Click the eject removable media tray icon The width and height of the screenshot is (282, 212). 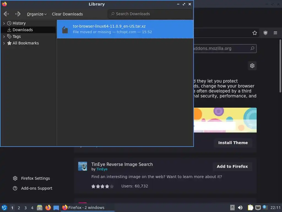click(x=232, y=208)
